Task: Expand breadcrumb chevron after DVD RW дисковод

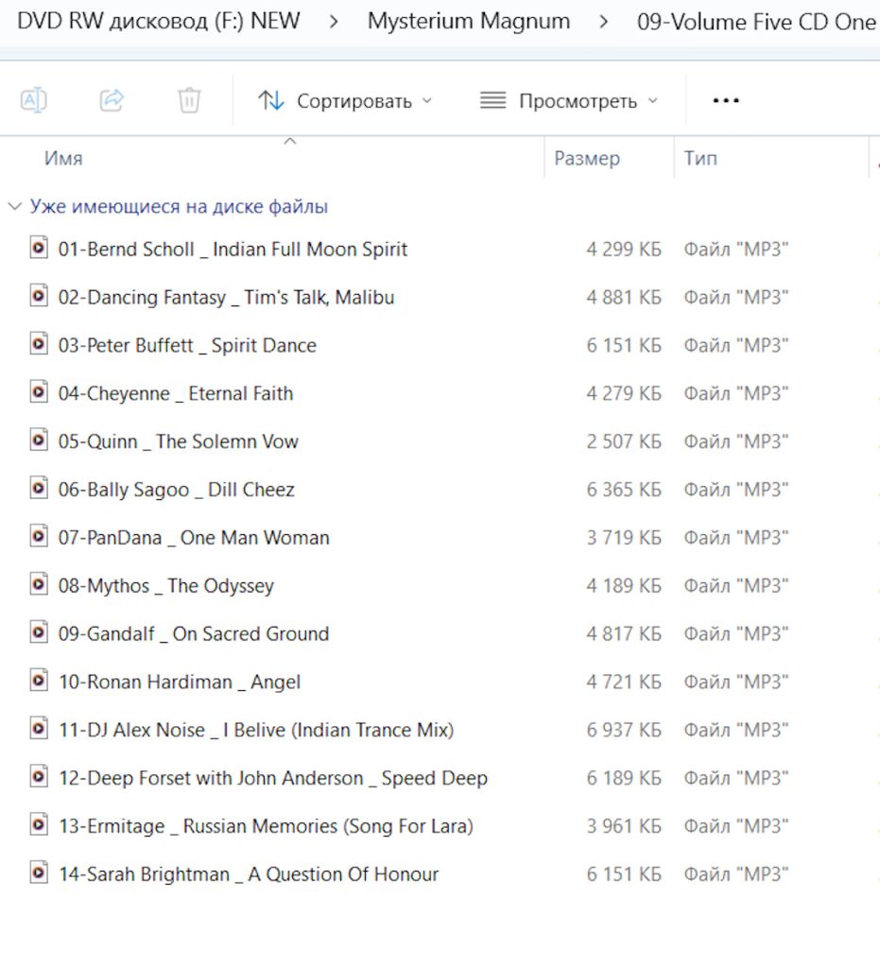Action: click(334, 23)
